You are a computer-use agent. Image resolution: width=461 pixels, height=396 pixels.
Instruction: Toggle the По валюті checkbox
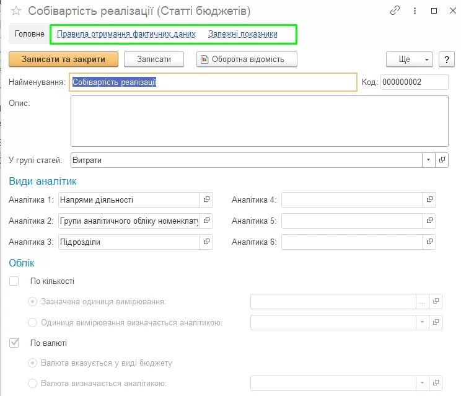click(14, 343)
